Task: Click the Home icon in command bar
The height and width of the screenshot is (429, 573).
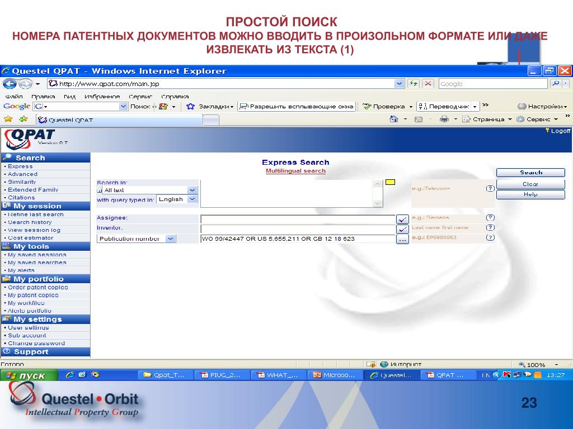Action: click(393, 120)
